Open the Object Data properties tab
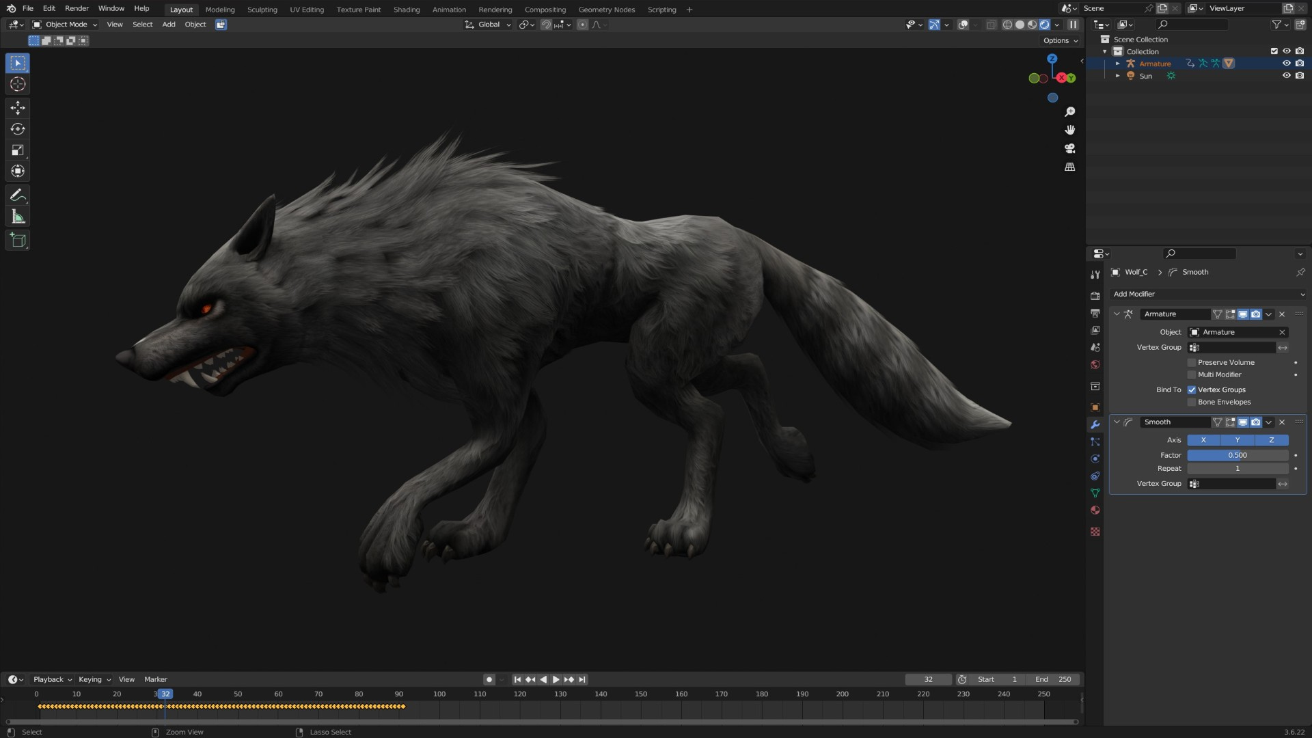 1095,493
